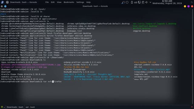This screenshot has height=109, width=194.
Task: Click the blue 'share' directory name
Action: 3,14
